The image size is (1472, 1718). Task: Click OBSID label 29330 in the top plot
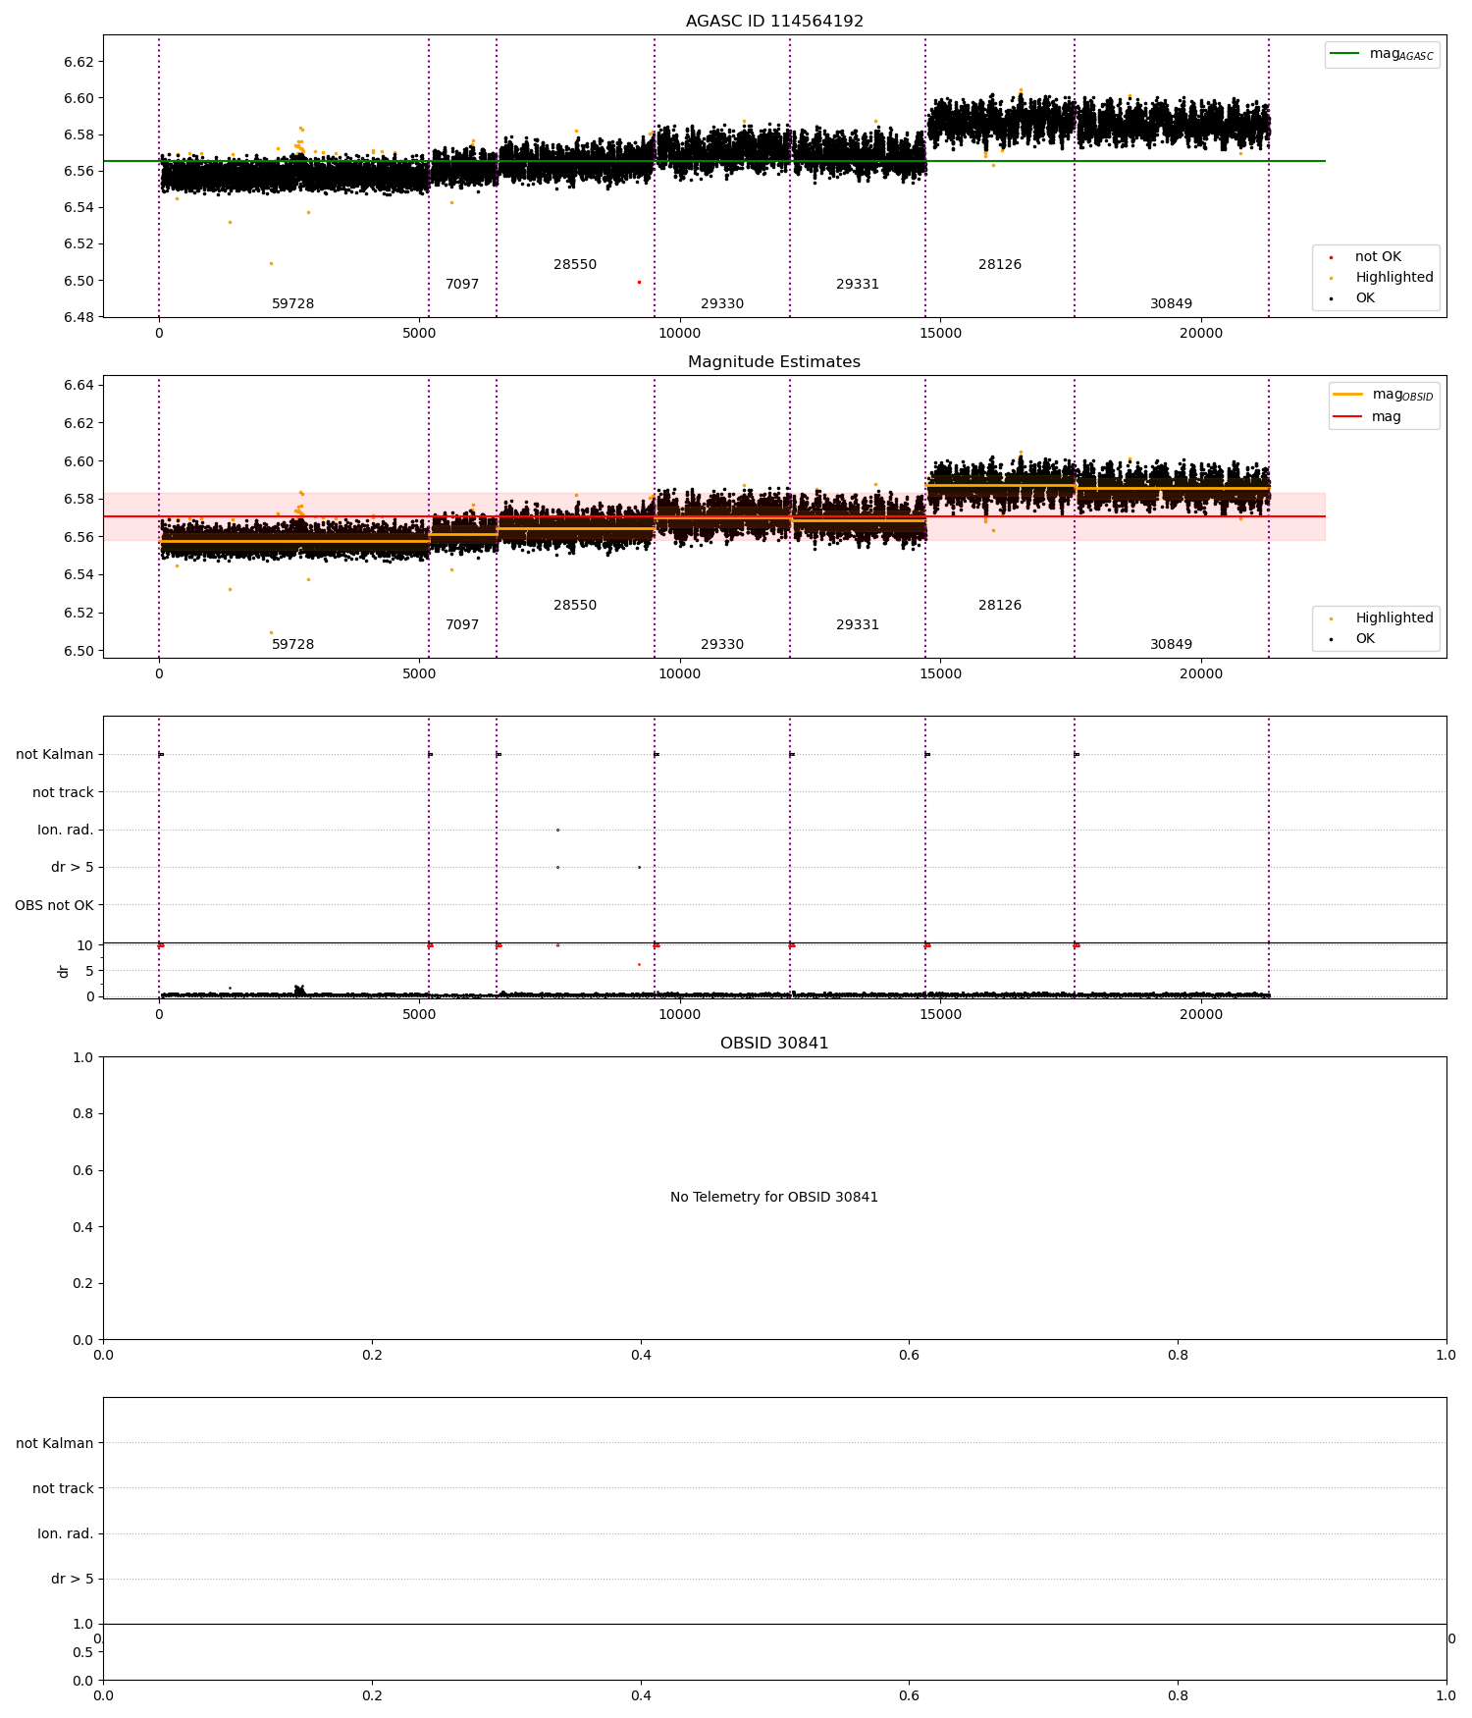[722, 304]
